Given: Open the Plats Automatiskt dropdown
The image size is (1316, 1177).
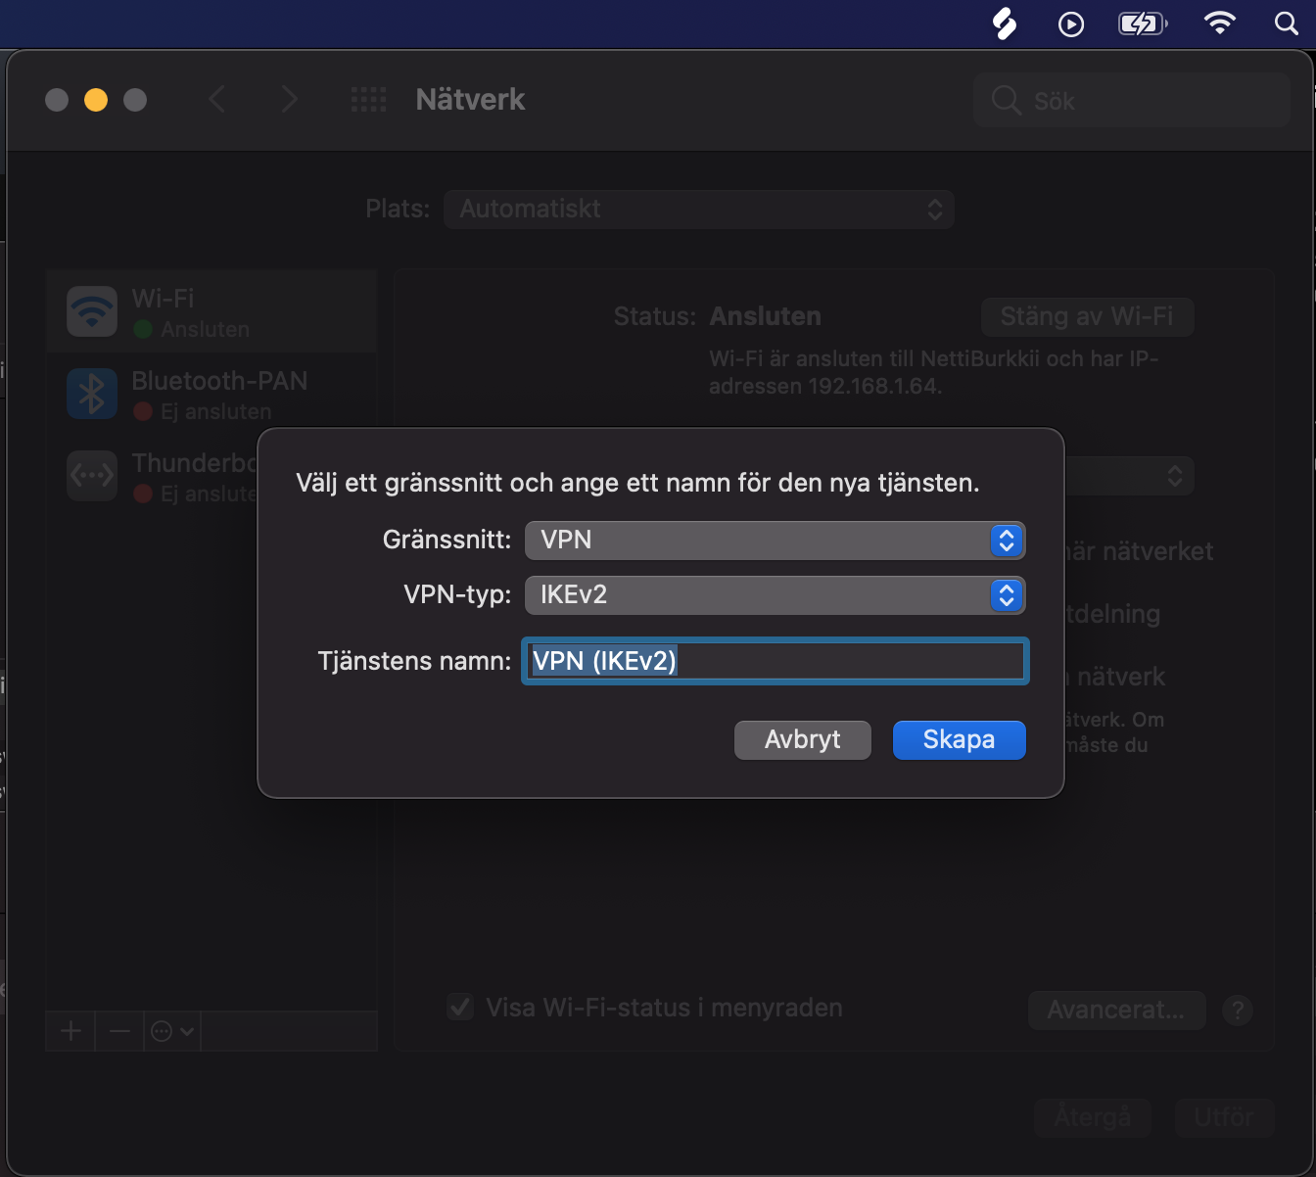Looking at the screenshot, I should [x=697, y=209].
